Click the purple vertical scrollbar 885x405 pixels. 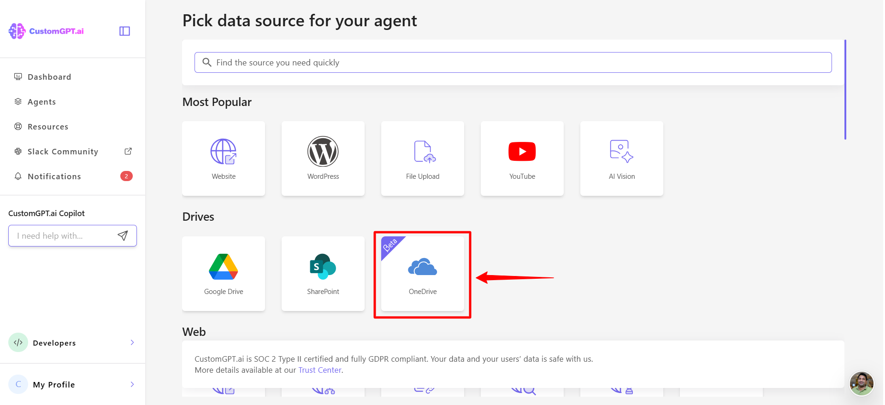click(x=845, y=89)
